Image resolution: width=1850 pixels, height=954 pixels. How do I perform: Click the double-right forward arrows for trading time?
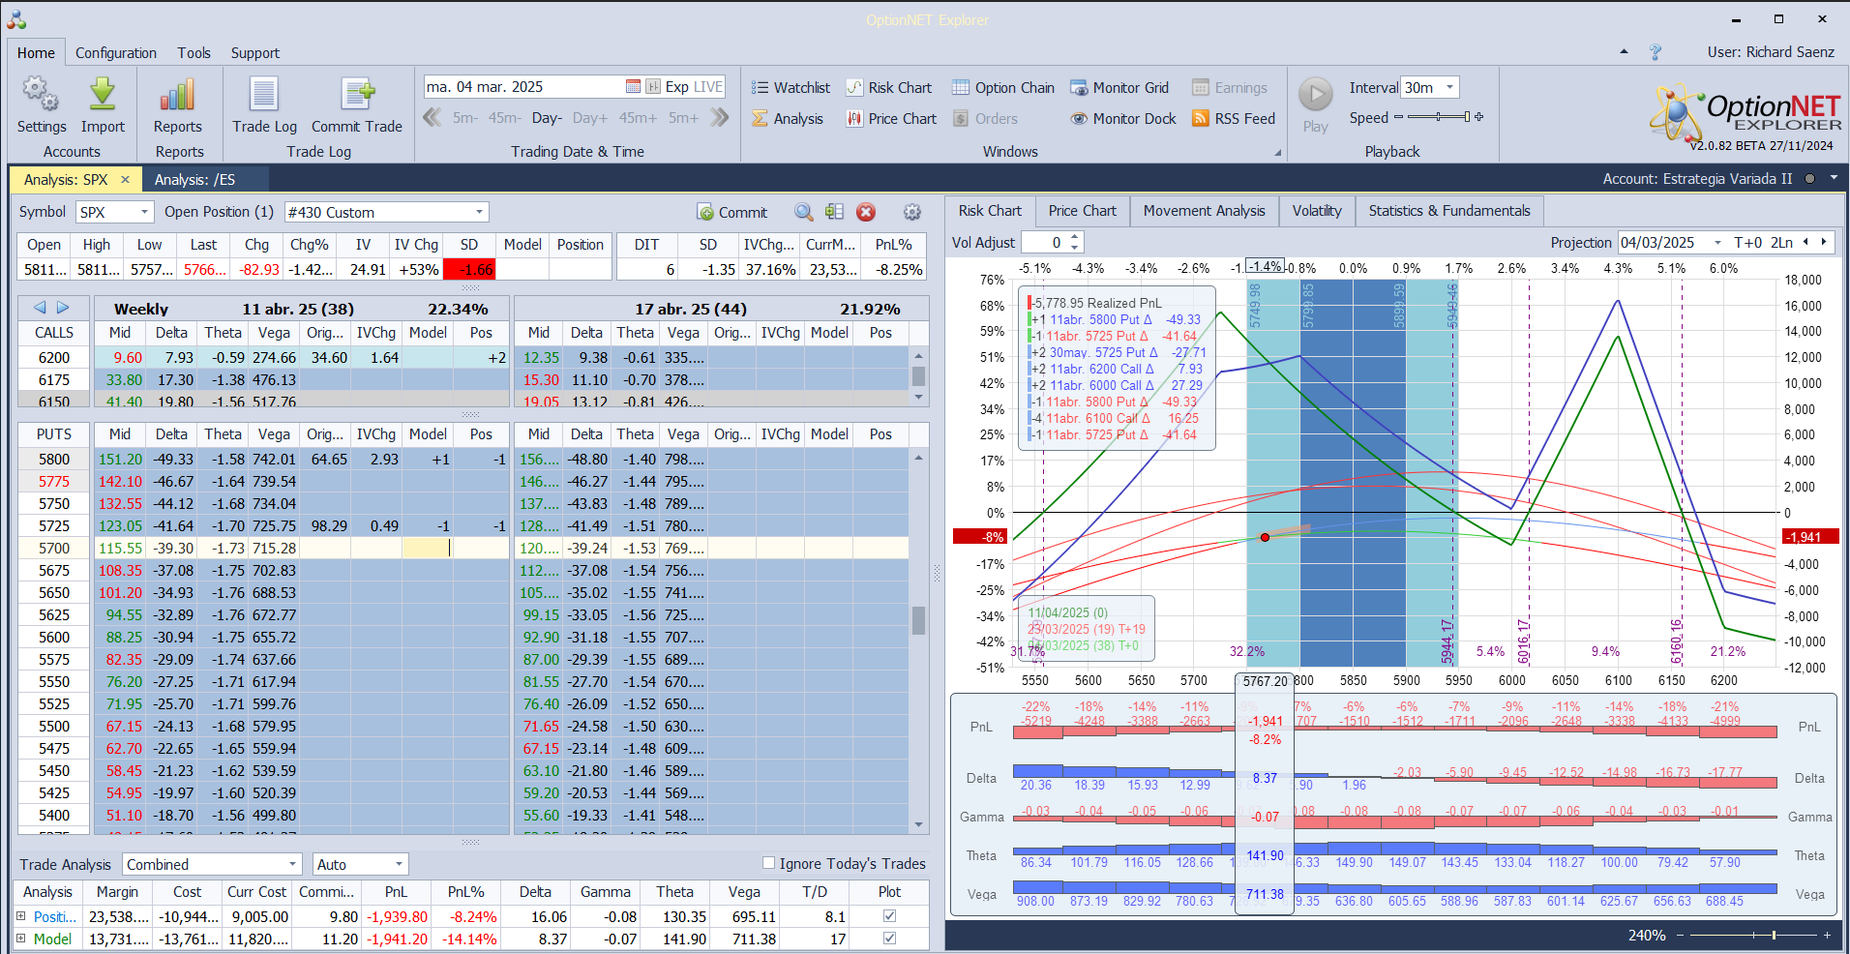(719, 118)
